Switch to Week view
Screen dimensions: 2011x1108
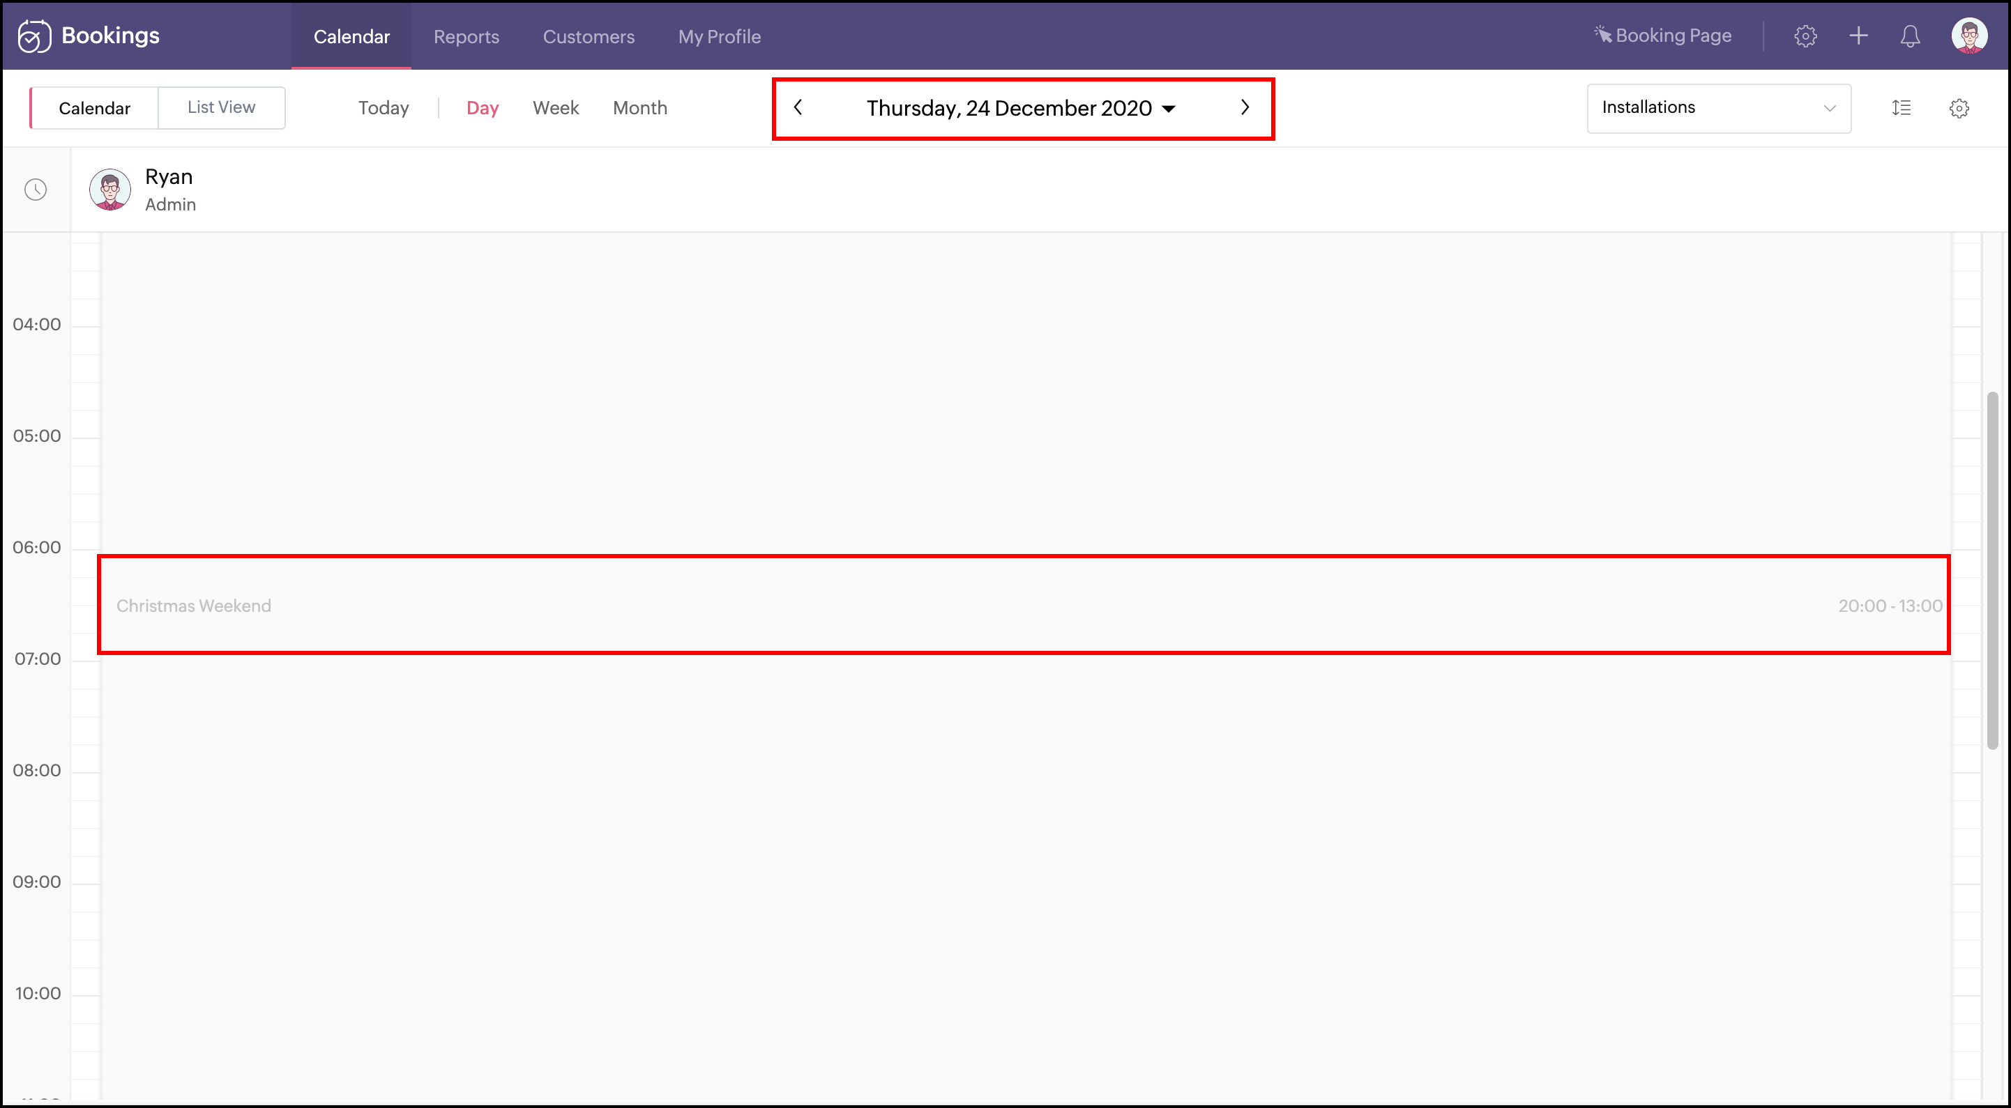coord(555,108)
